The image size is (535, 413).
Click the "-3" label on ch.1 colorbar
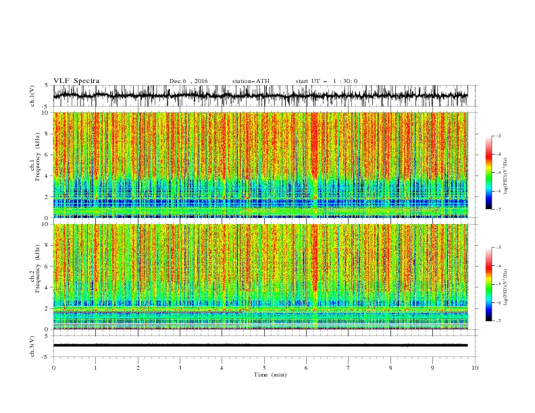pyautogui.click(x=498, y=136)
